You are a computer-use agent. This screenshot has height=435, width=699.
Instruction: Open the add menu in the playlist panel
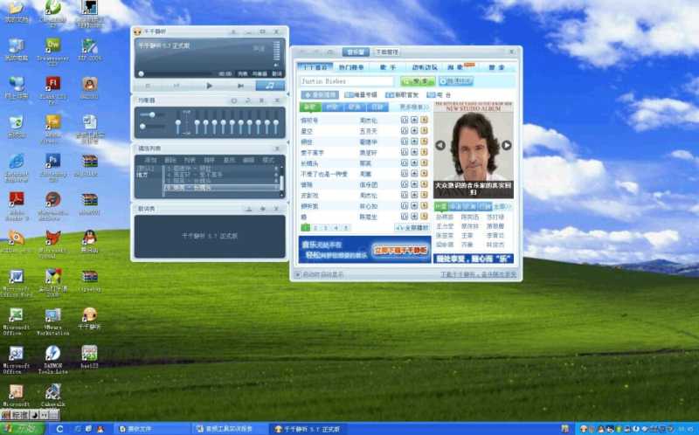pyautogui.click(x=150, y=160)
